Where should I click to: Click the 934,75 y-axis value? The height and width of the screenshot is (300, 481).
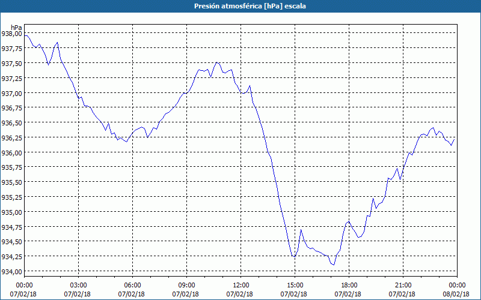click(11, 227)
